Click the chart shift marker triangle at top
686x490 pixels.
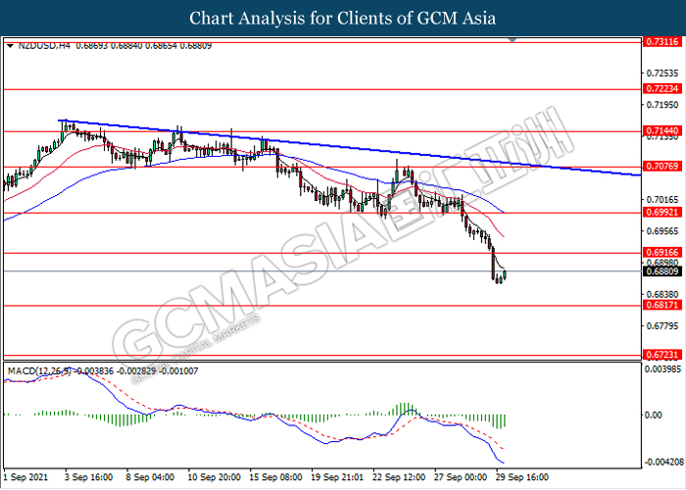click(x=513, y=40)
